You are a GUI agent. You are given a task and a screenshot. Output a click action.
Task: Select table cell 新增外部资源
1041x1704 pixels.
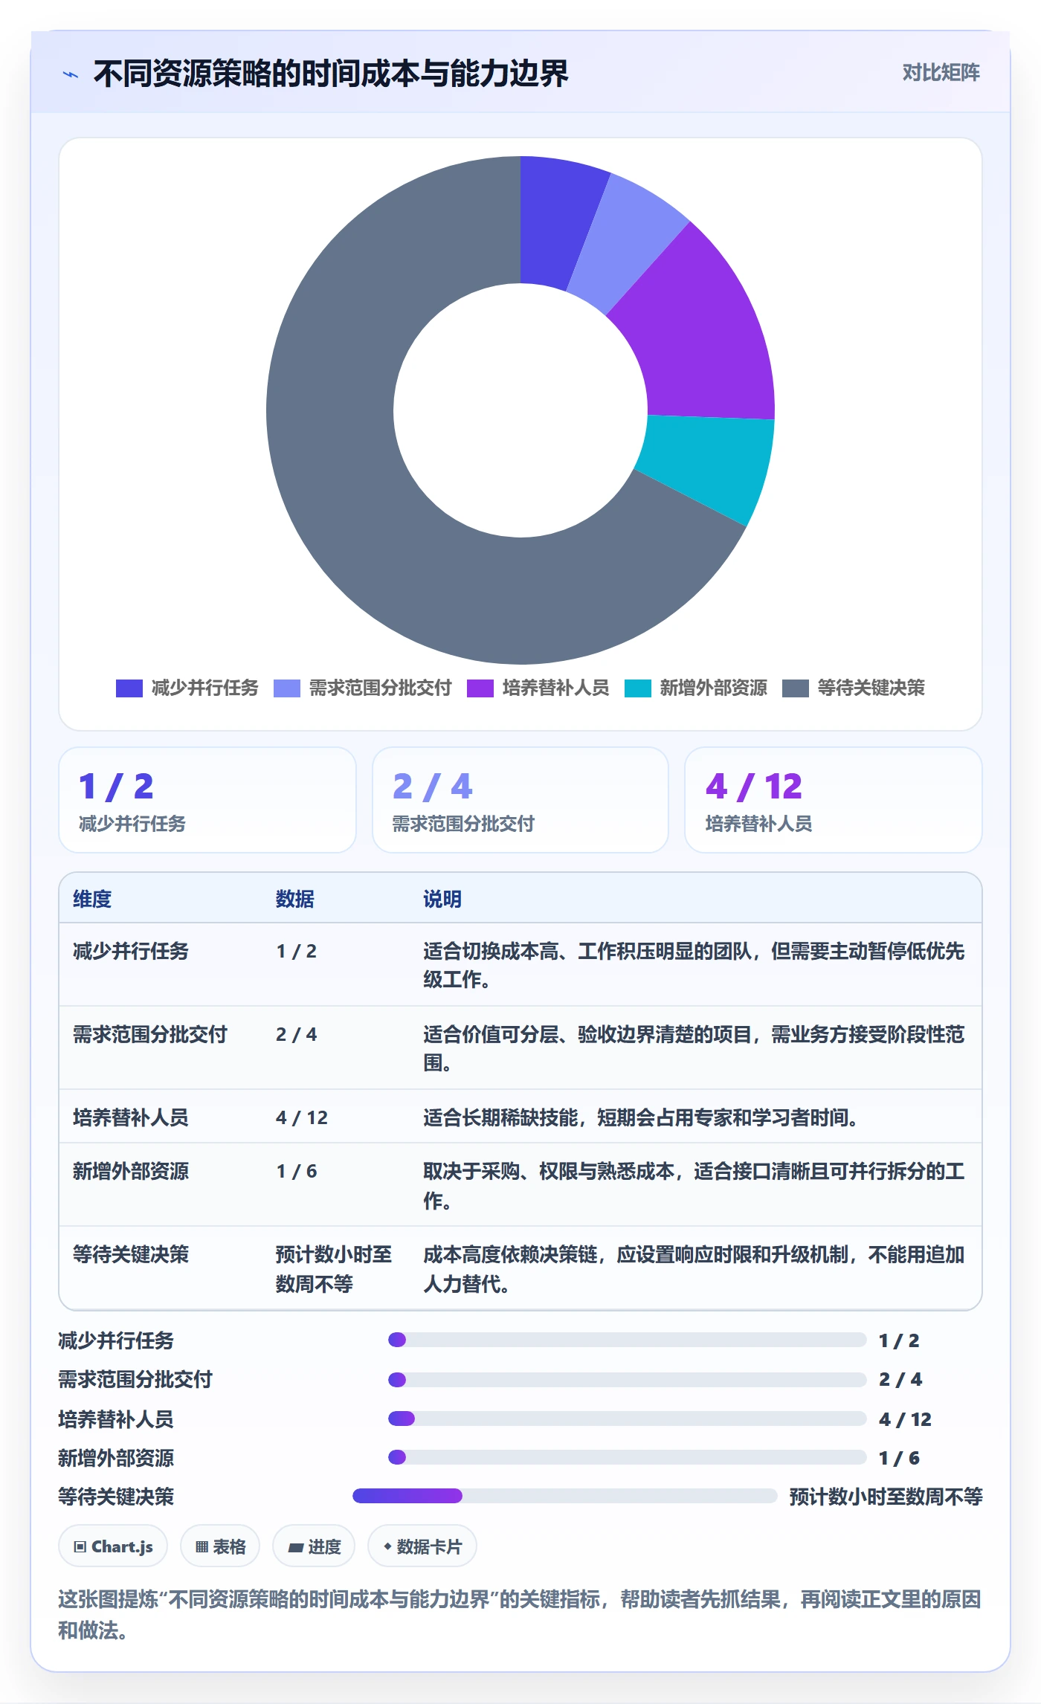tap(131, 1171)
